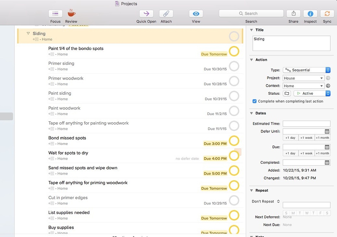Click the Focus icon in the toolbar
The height and width of the screenshot is (237, 337).
pyautogui.click(x=55, y=13)
